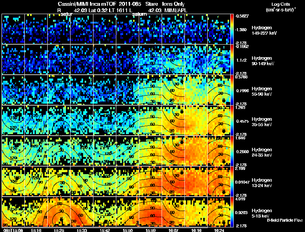Click the color bar for 24-35 keV row

232,151
